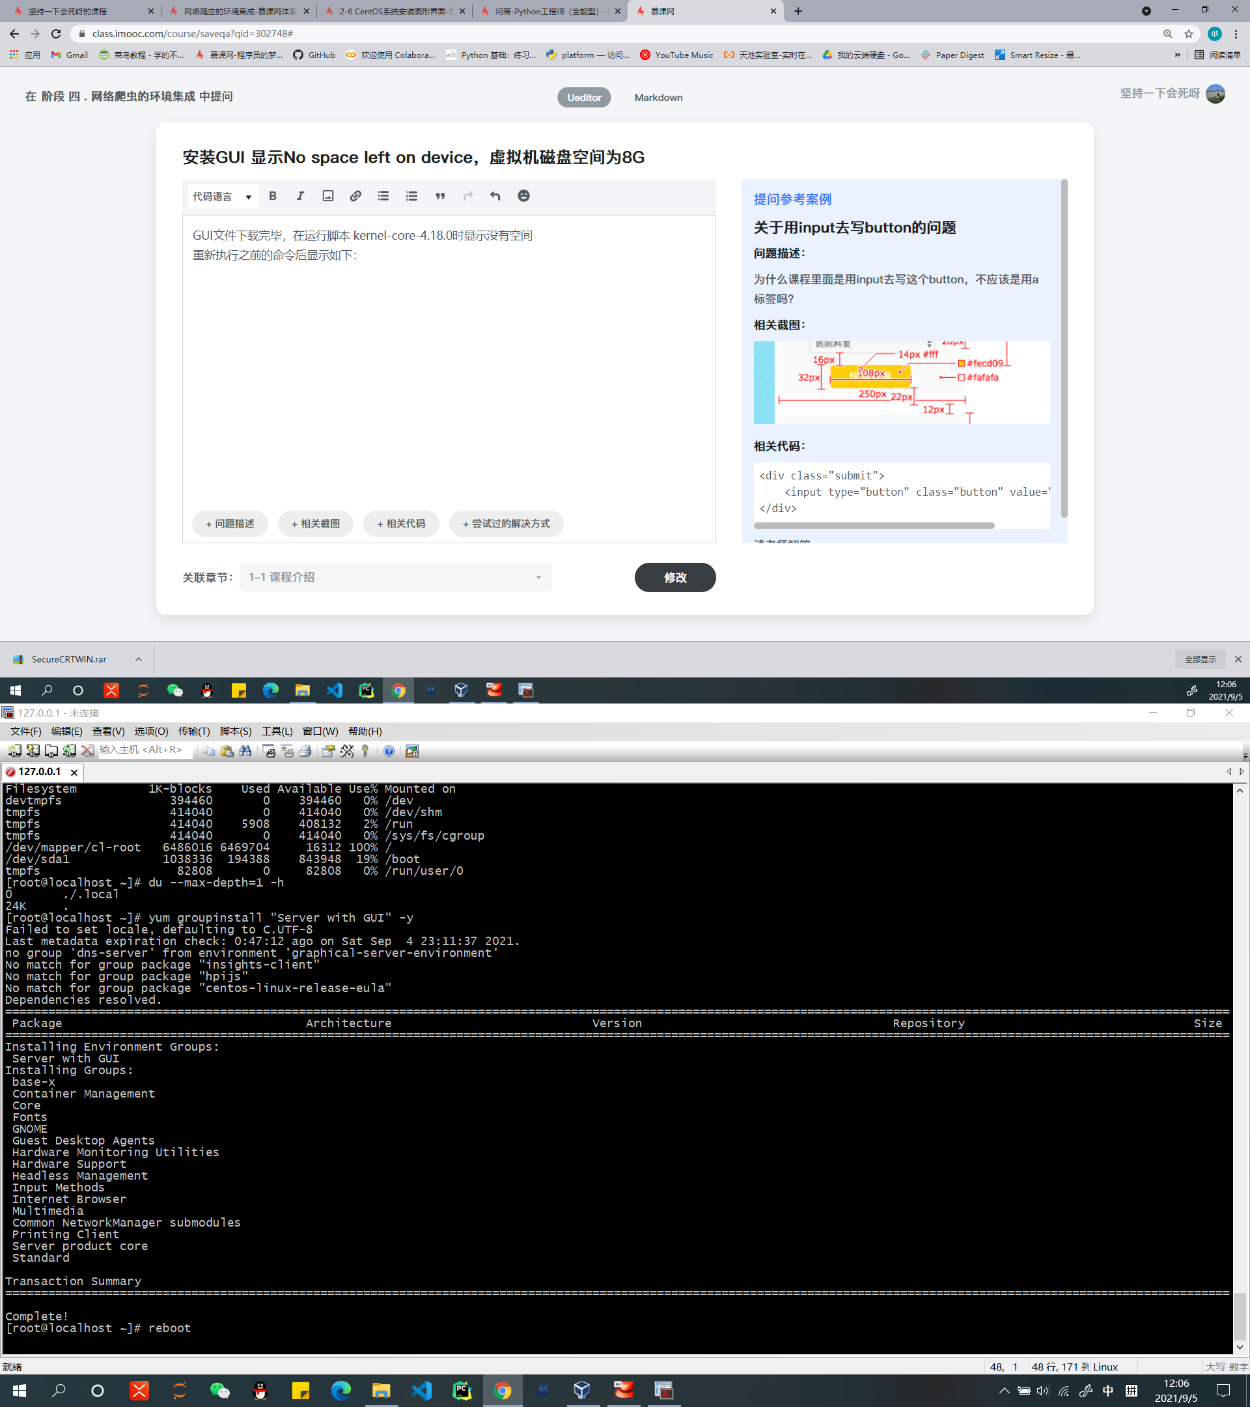1250x1407 pixels.
Task: Insert an ordered numbered list
Action: (411, 196)
